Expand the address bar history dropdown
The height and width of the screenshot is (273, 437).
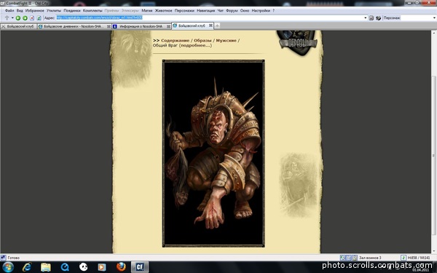[x=366, y=17]
